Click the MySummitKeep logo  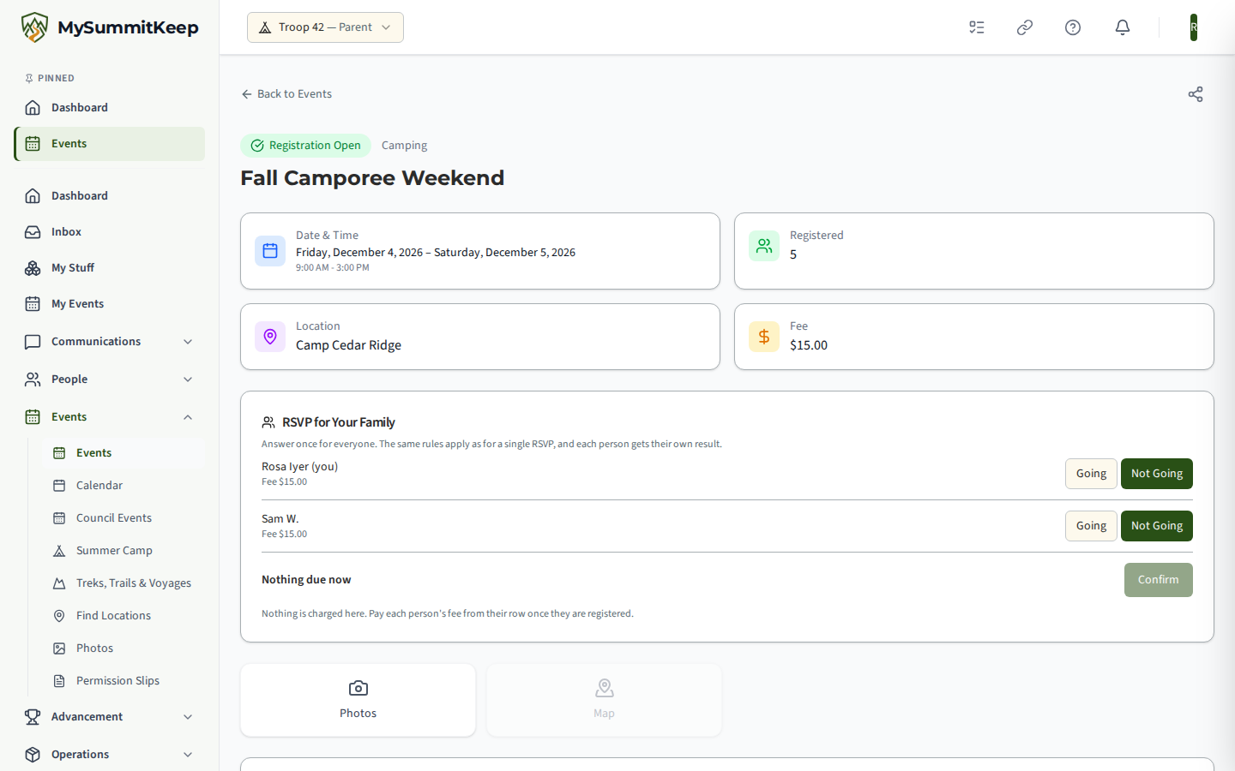tap(110, 27)
